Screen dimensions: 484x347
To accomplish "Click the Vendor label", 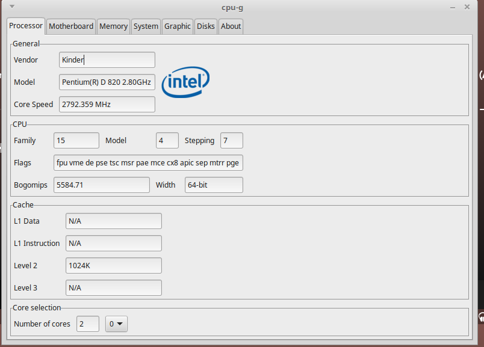I will pos(26,60).
